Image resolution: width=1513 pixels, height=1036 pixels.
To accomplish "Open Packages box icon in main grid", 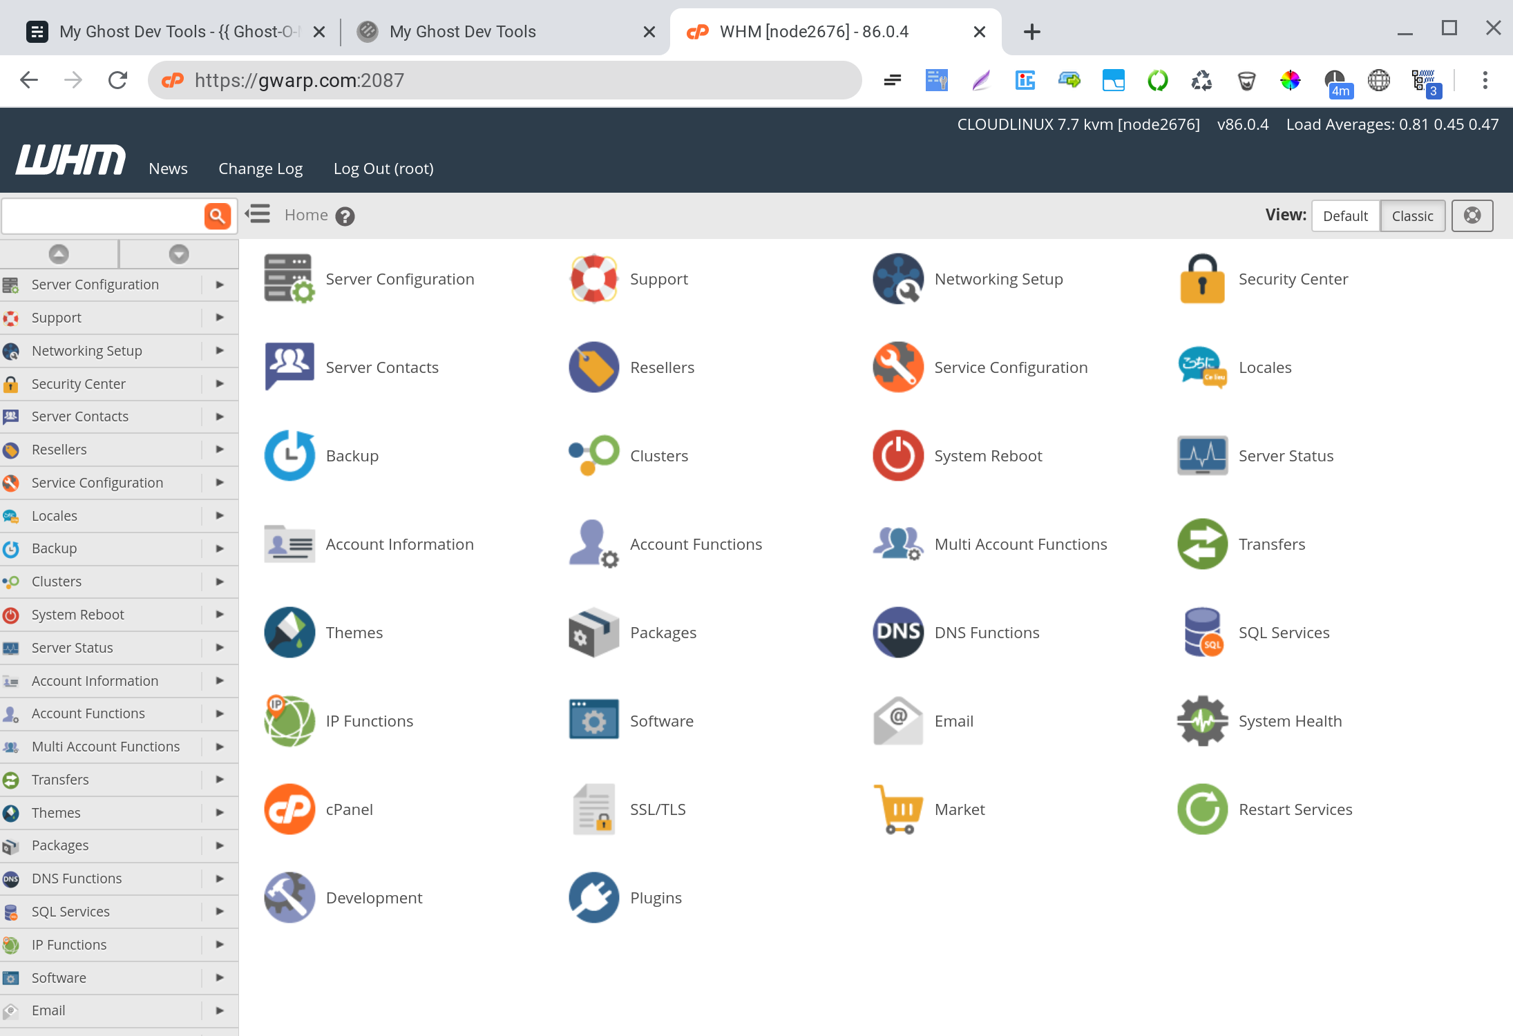I will tap(593, 633).
